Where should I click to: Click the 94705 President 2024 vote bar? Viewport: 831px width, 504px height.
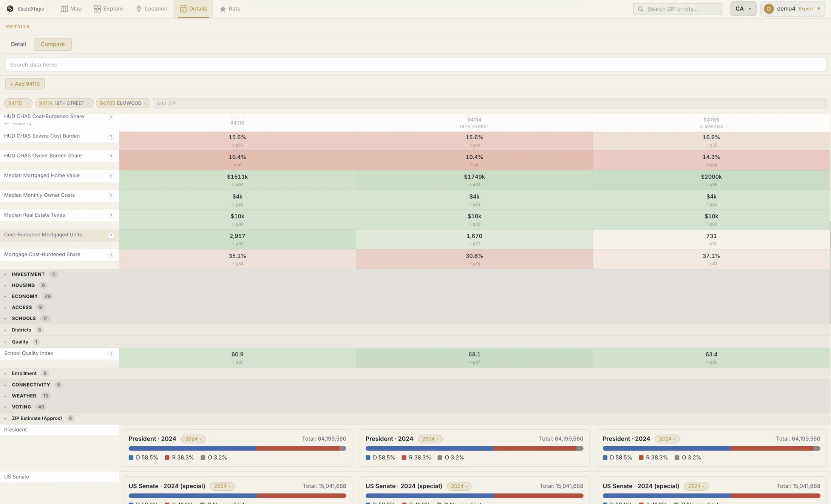click(x=711, y=449)
